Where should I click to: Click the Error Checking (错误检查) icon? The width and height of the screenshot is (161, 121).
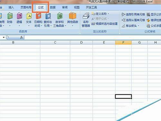[148, 20]
